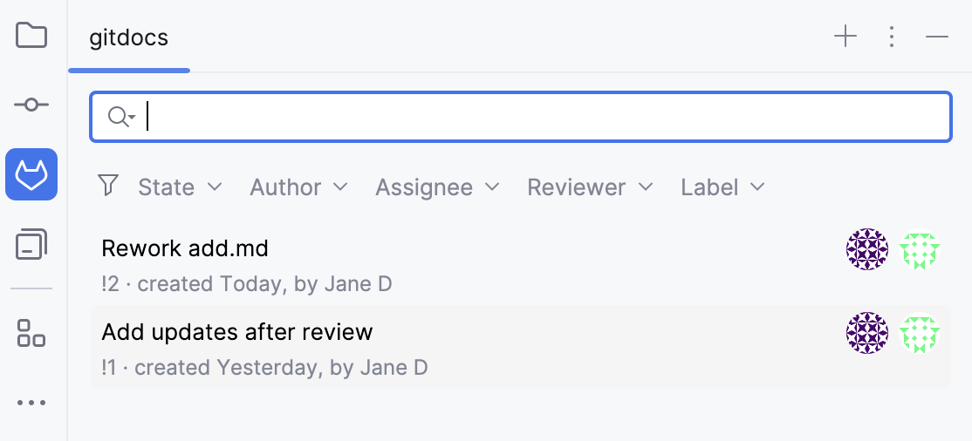Click the plus icon to add tab

coord(845,37)
